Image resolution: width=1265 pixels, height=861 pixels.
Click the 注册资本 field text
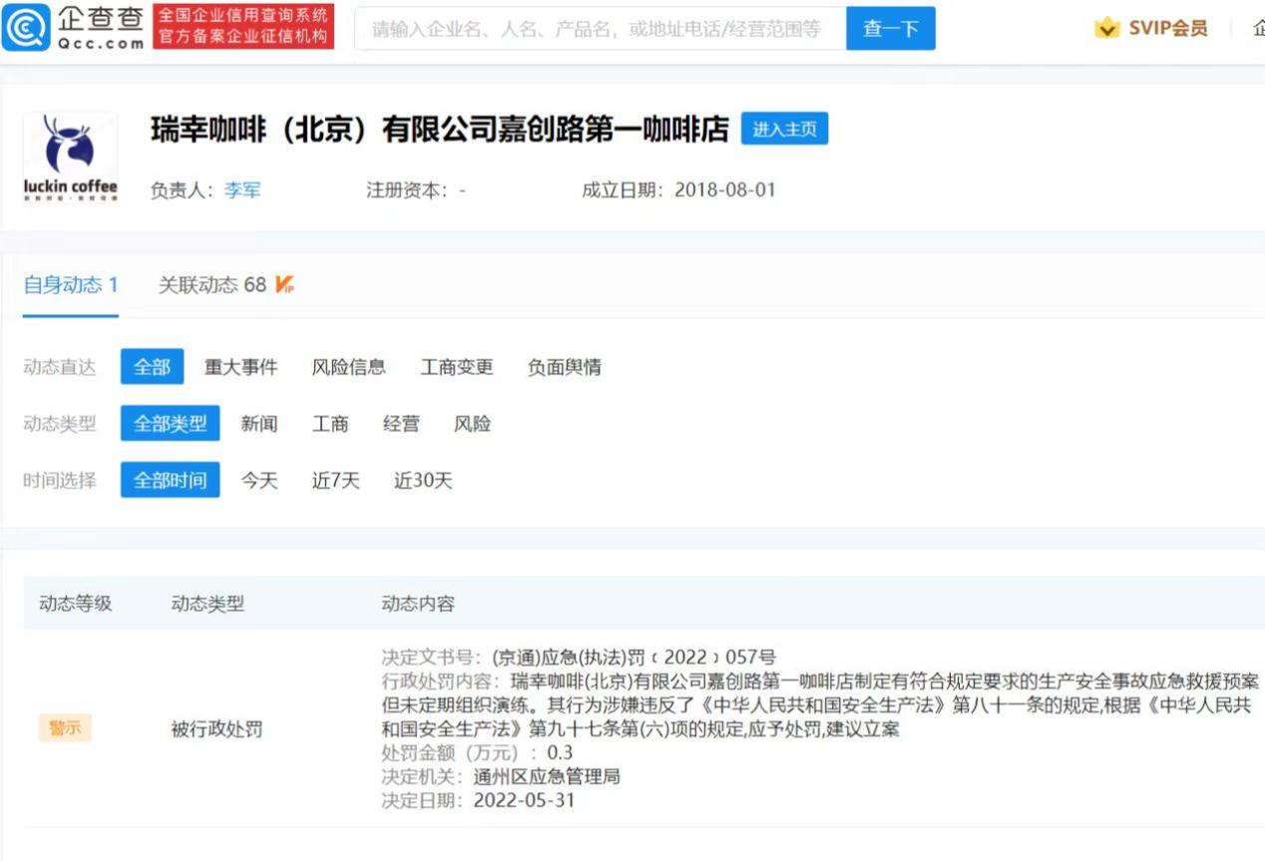(x=416, y=190)
